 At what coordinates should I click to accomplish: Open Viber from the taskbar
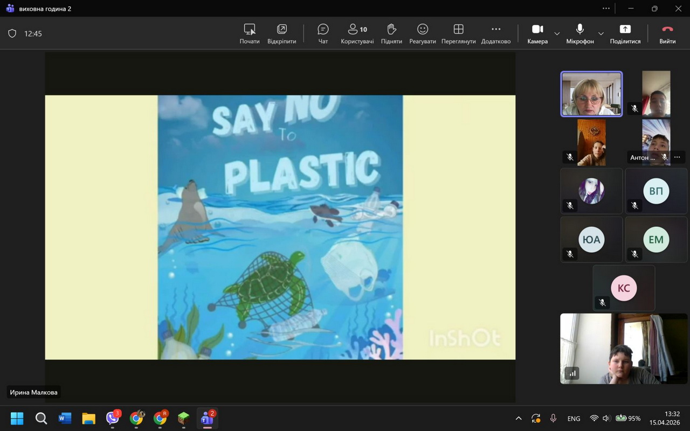(113, 418)
